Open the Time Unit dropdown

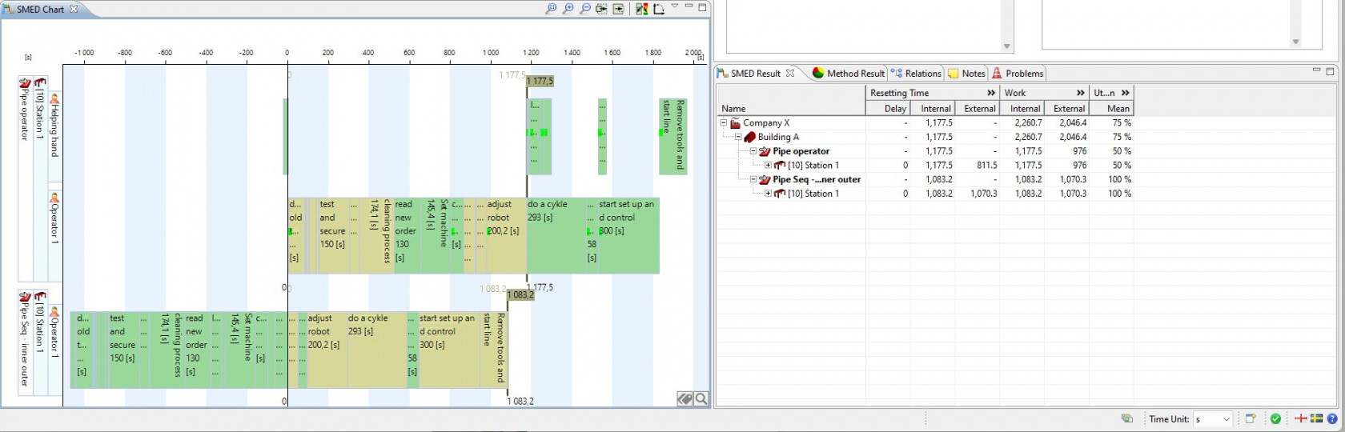pos(1213,419)
